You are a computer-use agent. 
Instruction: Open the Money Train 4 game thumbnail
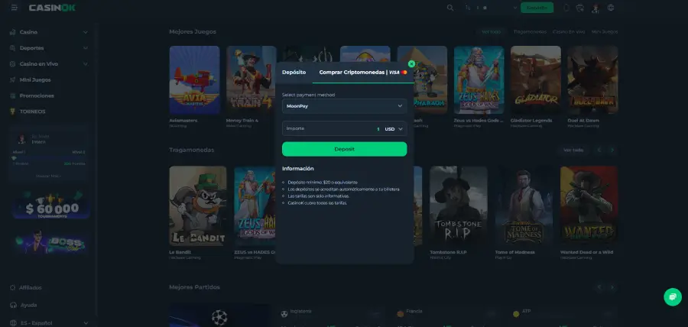tap(251, 79)
